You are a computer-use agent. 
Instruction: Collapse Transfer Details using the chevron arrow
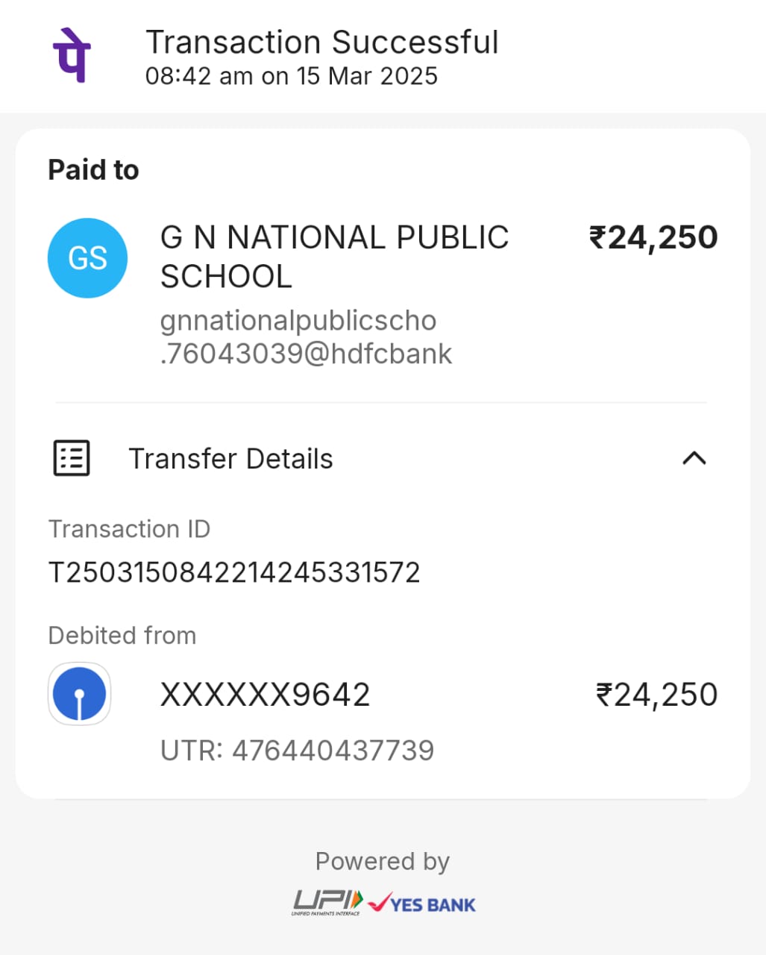click(x=694, y=458)
